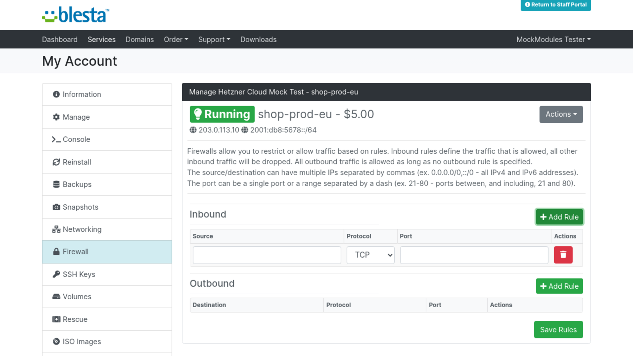Go to Dashboard in the navbar
The width and height of the screenshot is (633, 356).
[x=60, y=40]
